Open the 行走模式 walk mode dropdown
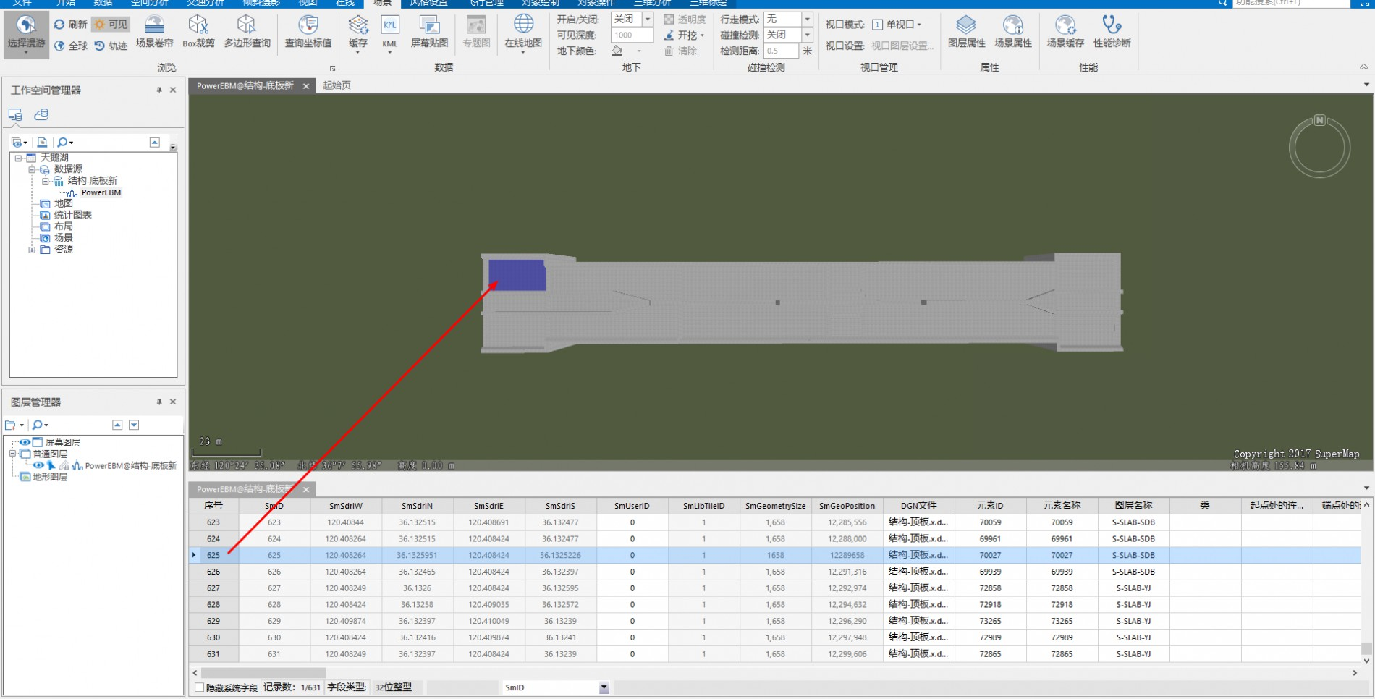The height and width of the screenshot is (699, 1375). (x=807, y=19)
